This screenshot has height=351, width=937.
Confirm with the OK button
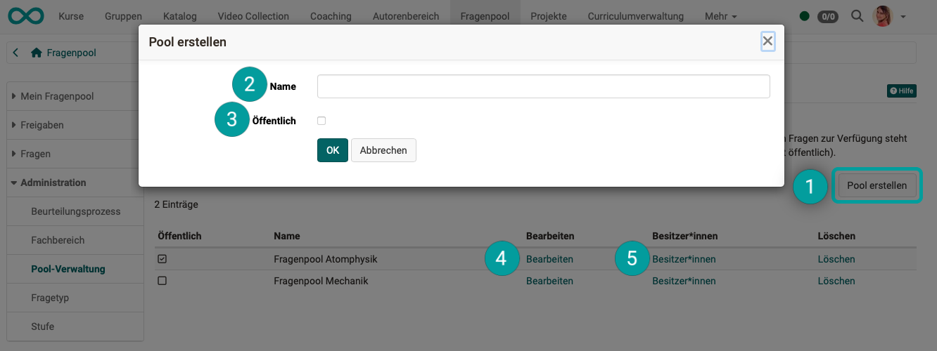(x=333, y=150)
